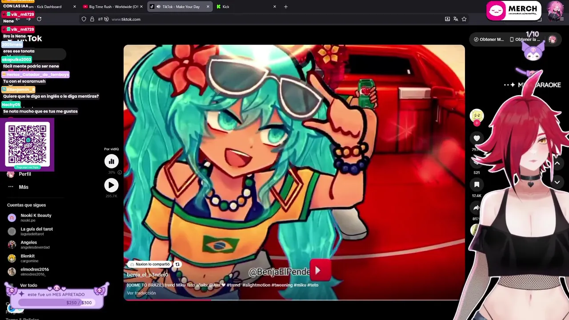Image resolution: width=569 pixels, height=320 pixels.
Task: Go to the previous video arrow
Action: tap(557, 163)
